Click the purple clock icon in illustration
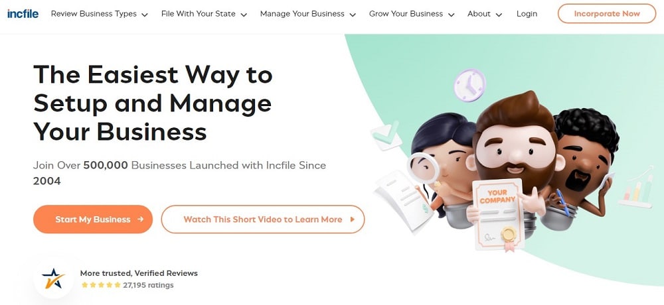The height and width of the screenshot is (305, 664). click(x=469, y=85)
